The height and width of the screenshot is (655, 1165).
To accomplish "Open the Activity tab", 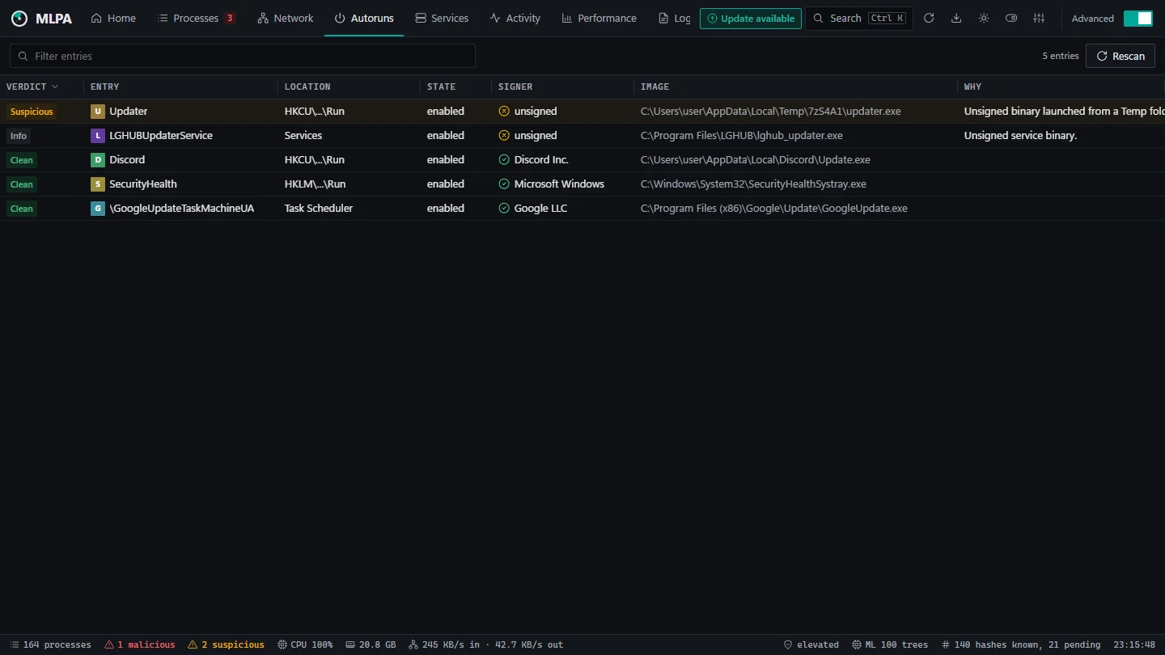I will pyautogui.click(x=515, y=19).
